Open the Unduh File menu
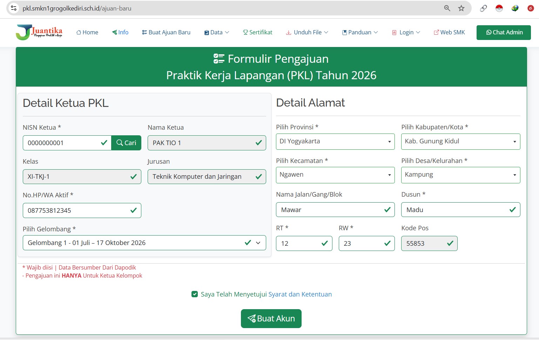Viewport: 539px width, 340px height. click(x=307, y=32)
